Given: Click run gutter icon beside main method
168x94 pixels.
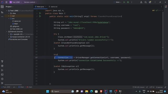Looking at the screenshot, I should point(40,16).
